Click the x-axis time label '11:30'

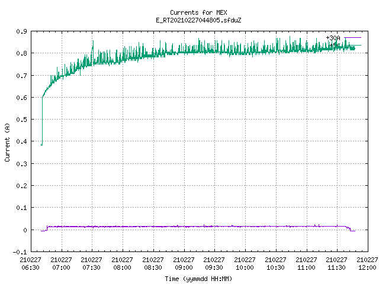click(x=336, y=267)
